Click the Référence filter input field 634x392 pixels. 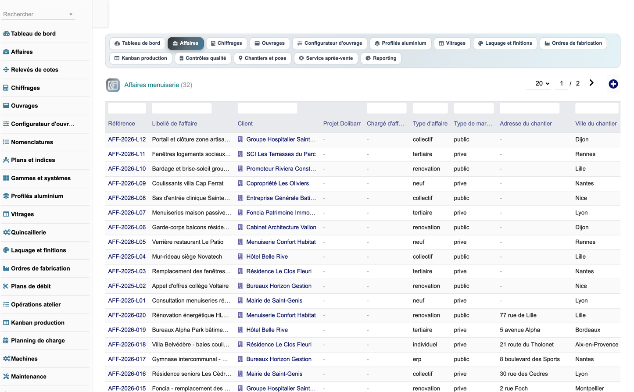point(127,108)
